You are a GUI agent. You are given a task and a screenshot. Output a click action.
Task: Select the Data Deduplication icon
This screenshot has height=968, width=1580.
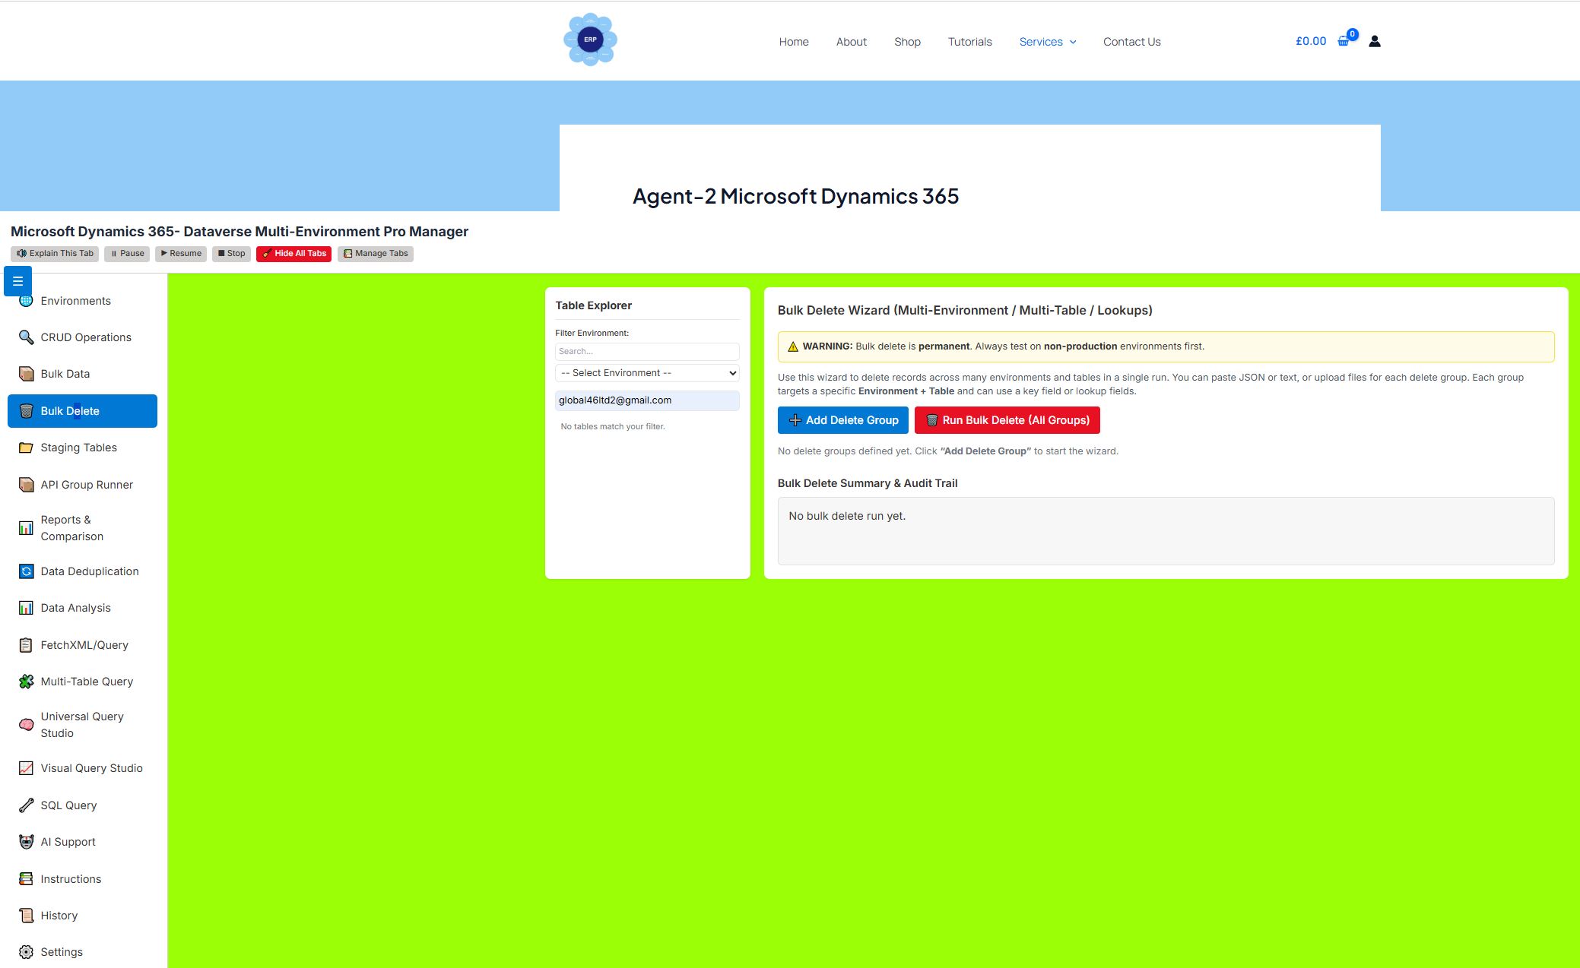pyautogui.click(x=25, y=571)
